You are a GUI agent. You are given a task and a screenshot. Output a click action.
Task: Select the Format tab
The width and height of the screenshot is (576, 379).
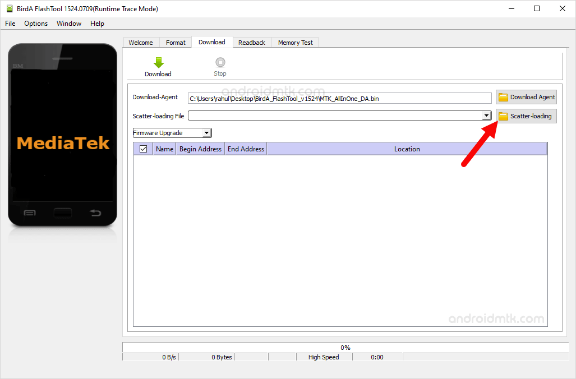[176, 43]
